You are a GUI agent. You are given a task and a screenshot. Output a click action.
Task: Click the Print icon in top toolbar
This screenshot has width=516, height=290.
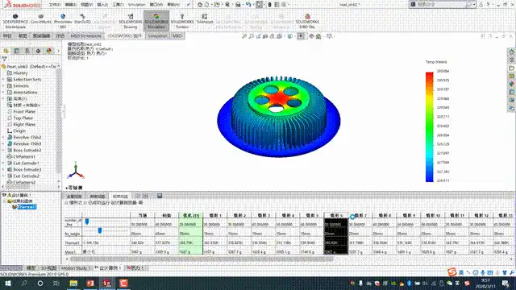click(238, 5)
